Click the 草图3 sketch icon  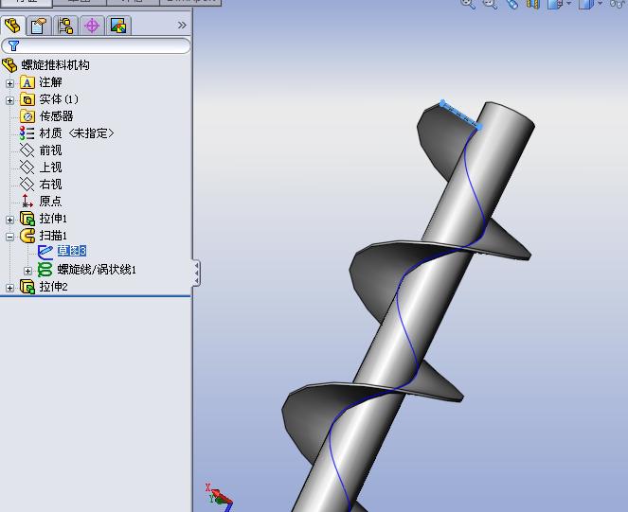pyautogui.click(x=45, y=252)
